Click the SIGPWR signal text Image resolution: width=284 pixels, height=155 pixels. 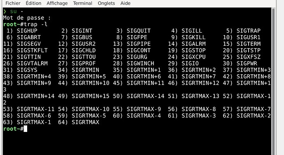[247, 63]
